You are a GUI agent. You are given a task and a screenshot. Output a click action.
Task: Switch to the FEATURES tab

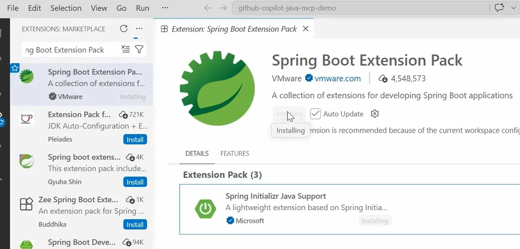(235, 154)
